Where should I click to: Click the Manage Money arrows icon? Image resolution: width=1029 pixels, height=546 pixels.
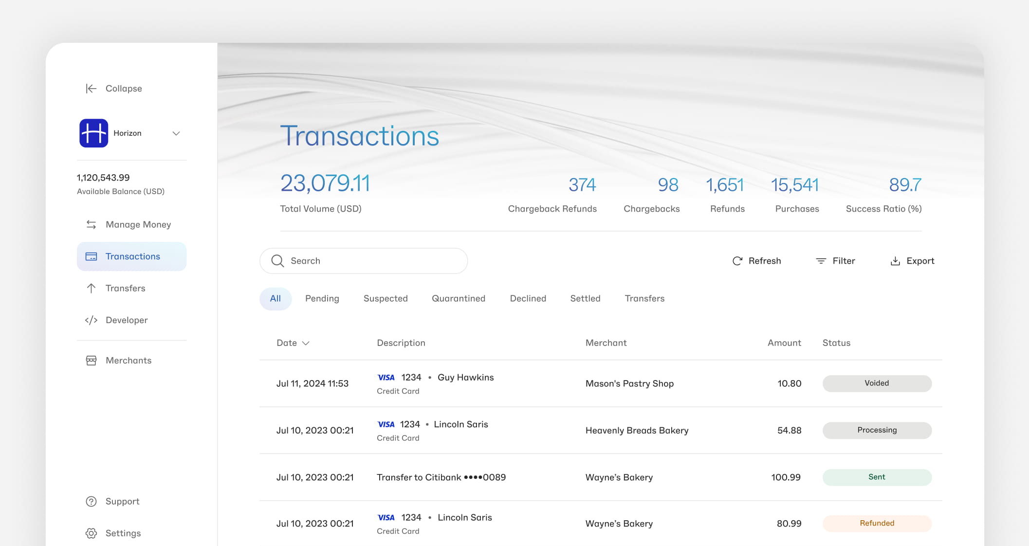click(x=91, y=224)
